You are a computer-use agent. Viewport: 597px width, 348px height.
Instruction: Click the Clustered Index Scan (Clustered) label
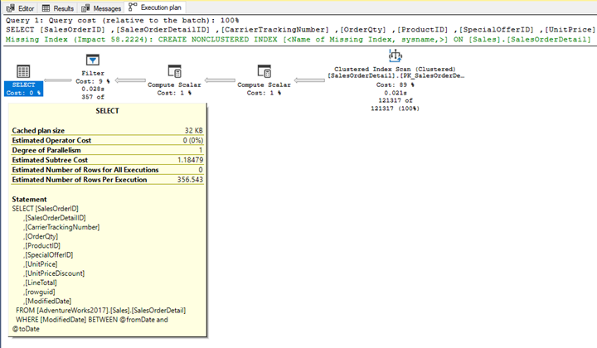(395, 70)
